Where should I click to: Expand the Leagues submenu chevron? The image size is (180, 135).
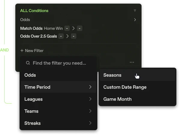90,99
